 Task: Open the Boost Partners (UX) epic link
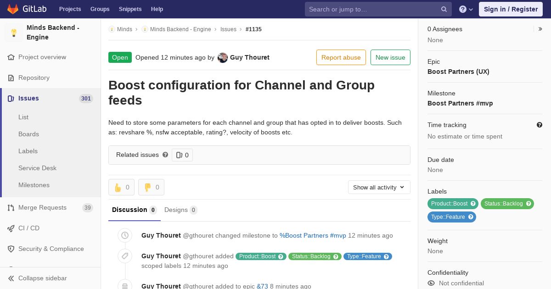[458, 72]
